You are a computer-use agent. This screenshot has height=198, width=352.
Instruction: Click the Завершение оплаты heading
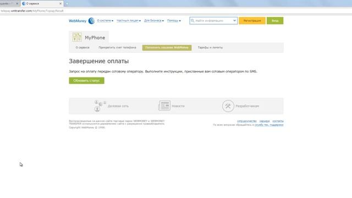tap(99, 61)
